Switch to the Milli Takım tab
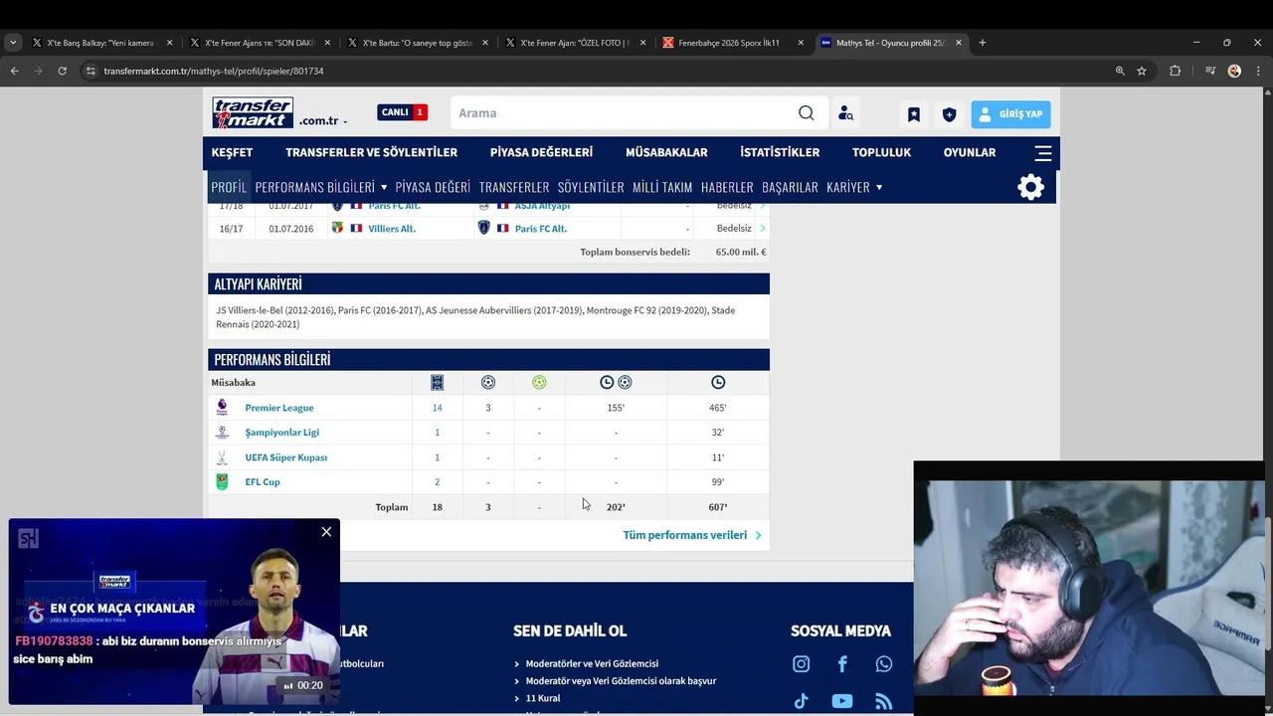Viewport: 1273px width, 716px height. [x=662, y=187]
